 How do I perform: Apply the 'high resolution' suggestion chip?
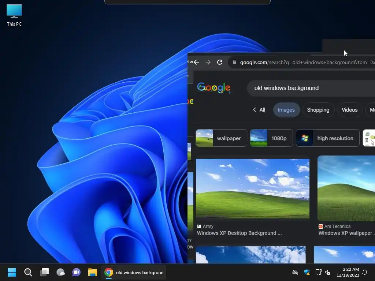coord(327,138)
